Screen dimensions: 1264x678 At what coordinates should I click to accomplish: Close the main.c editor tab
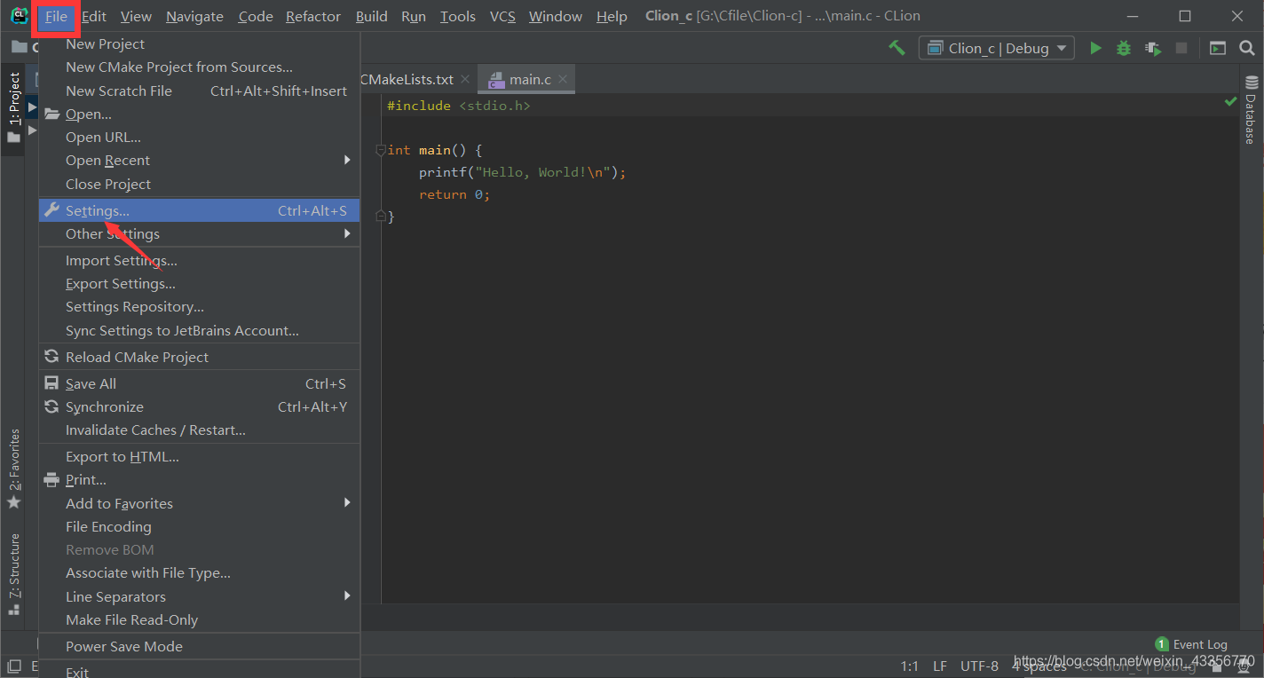pos(563,79)
